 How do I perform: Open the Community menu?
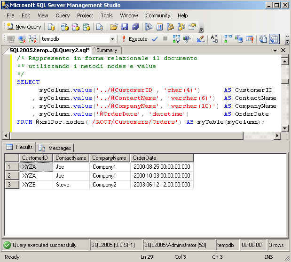coord(158,16)
